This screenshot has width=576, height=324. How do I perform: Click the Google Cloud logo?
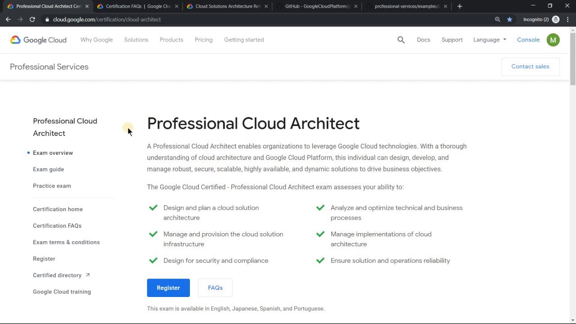(38, 40)
